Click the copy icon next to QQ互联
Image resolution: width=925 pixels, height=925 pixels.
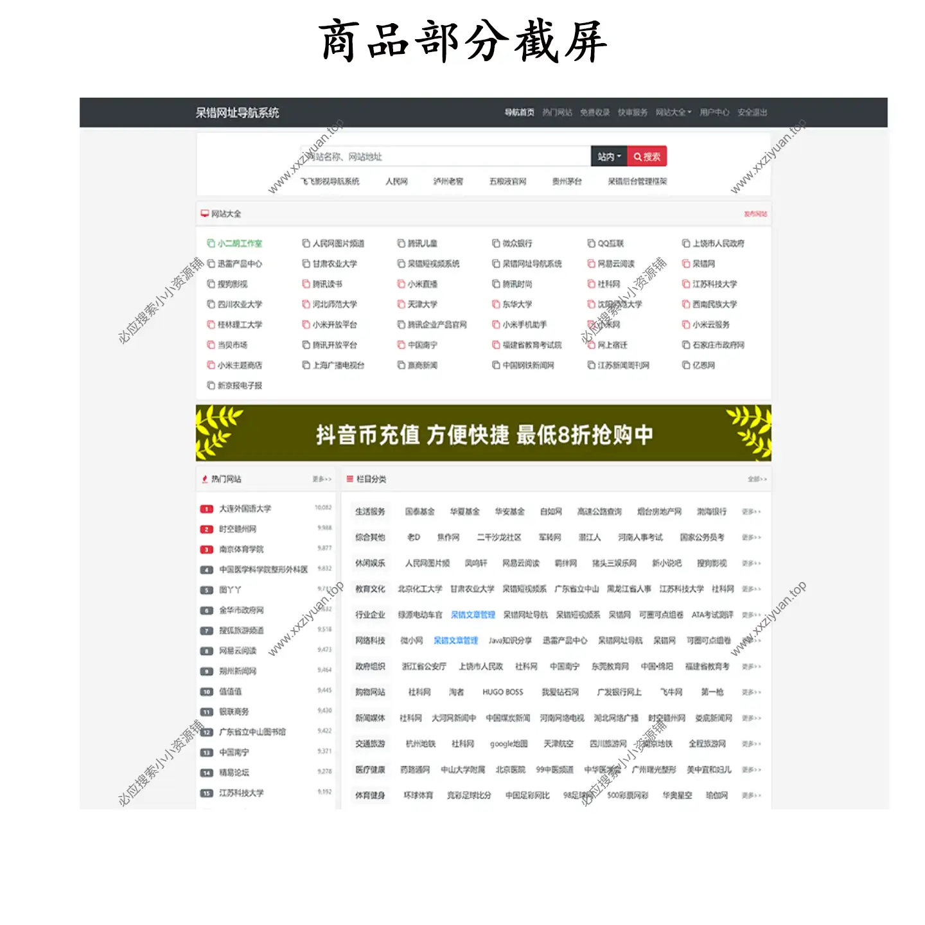[591, 243]
